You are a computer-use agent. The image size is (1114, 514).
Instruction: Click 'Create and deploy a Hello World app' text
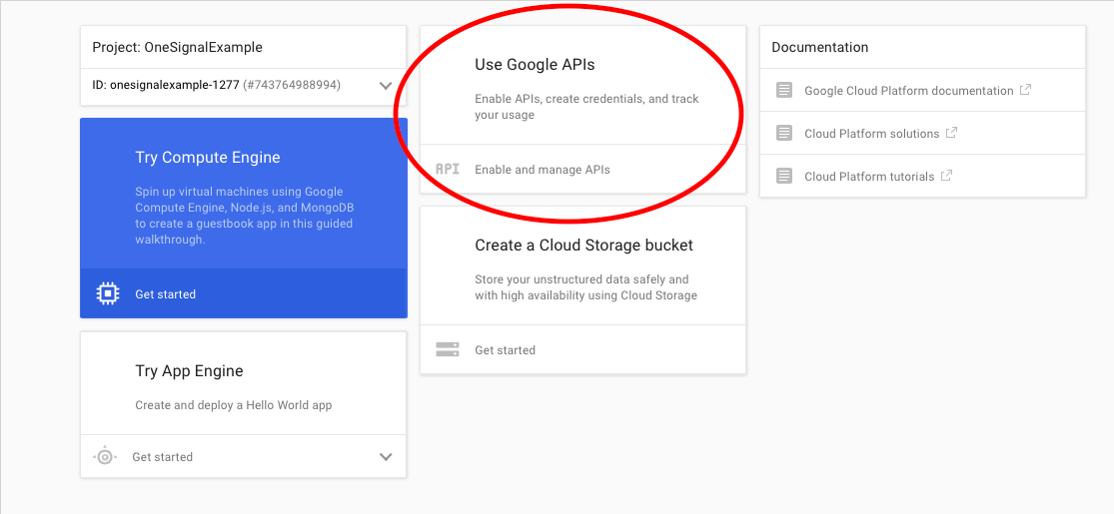234,405
